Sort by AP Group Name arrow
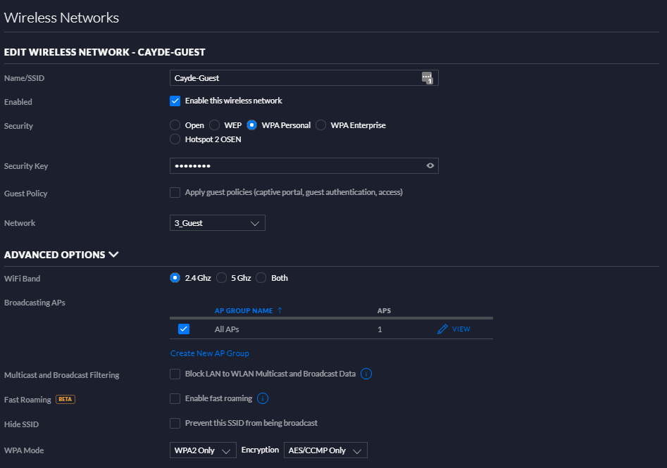667x468 pixels. 280,310
